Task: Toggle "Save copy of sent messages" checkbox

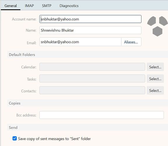Action: 15,138
